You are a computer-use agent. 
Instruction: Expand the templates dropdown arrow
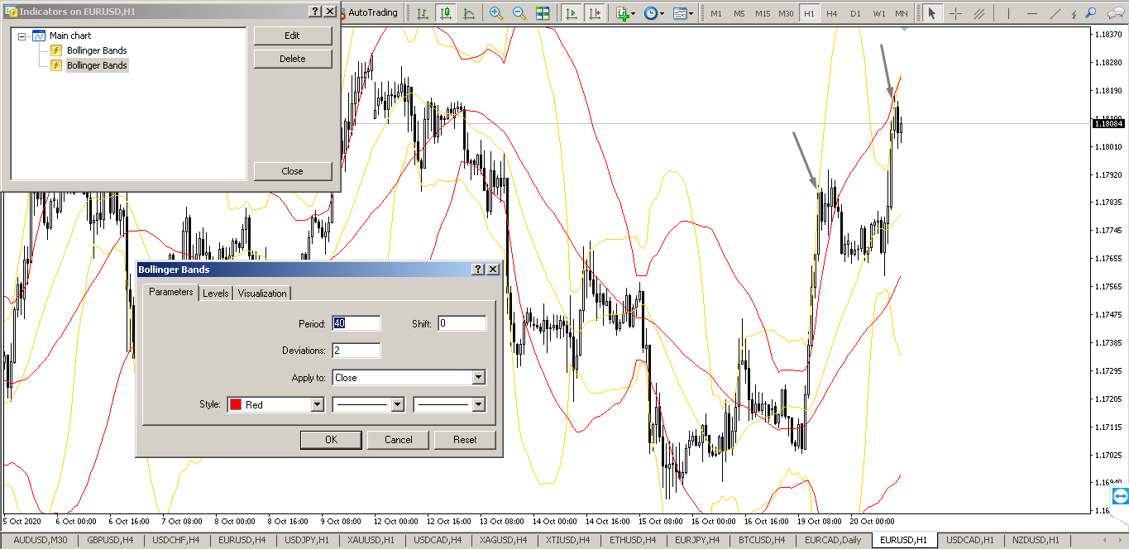pyautogui.click(x=691, y=13)
